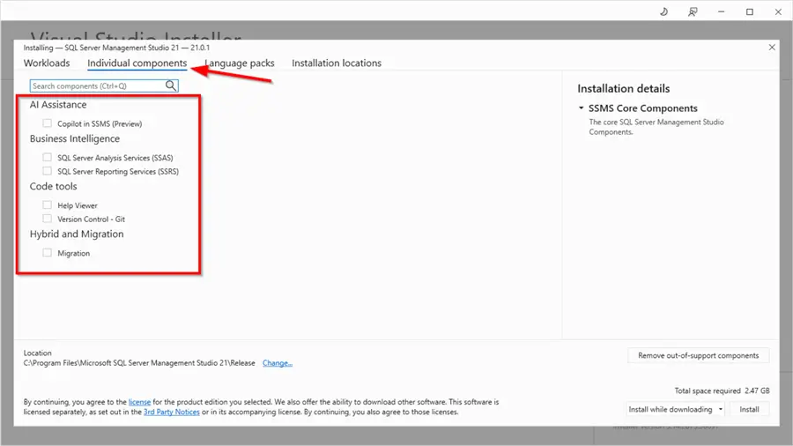Click the Business Intelligence category heading
Viewport: 793px width, 446px height.
tap(75, 138)
